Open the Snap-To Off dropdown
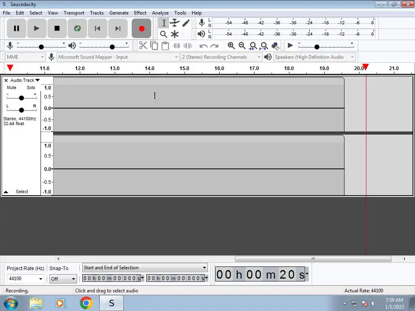Viewport: 415px width, 311px height. pos(63,279)
